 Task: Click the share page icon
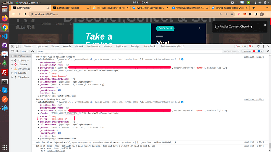[226, 14]
